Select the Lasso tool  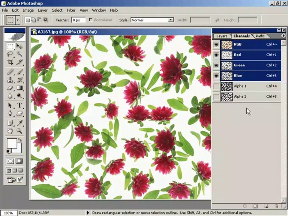[x=10, y=54]
